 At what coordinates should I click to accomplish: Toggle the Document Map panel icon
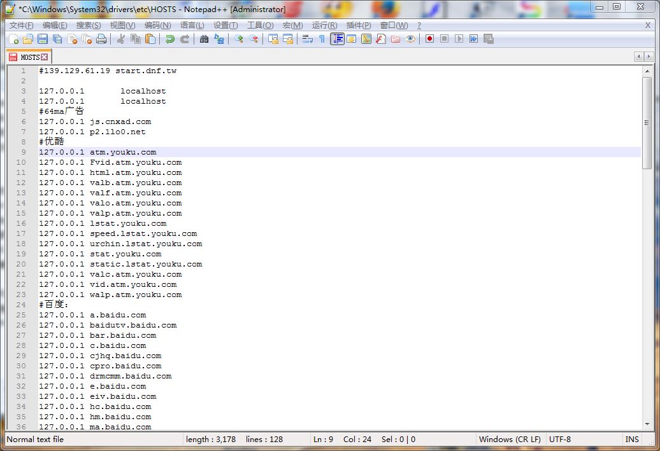coord(366,39)
